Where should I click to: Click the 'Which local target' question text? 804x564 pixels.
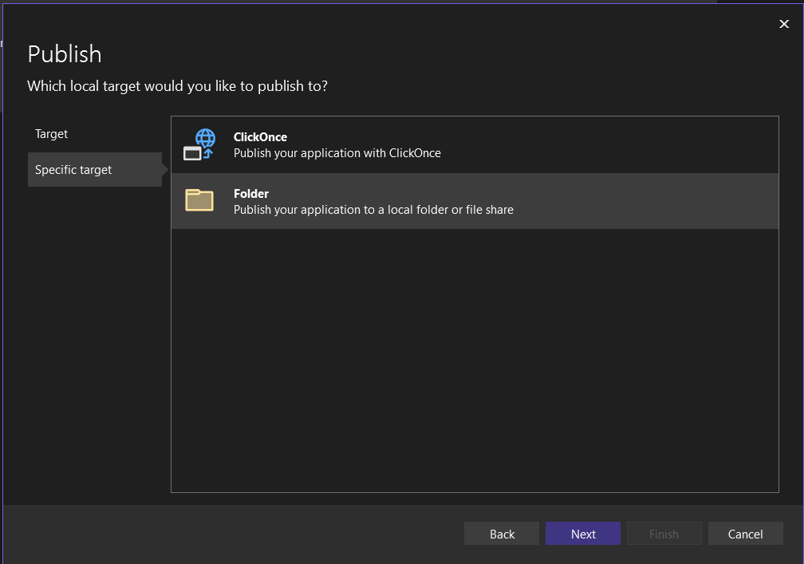click(x=177, y=86)
